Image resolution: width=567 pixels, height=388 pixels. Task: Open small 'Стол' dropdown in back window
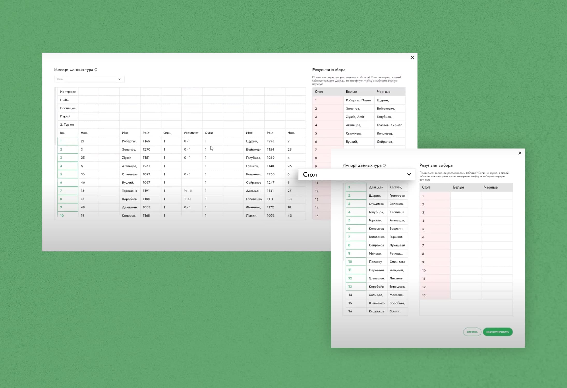(89, 79)
